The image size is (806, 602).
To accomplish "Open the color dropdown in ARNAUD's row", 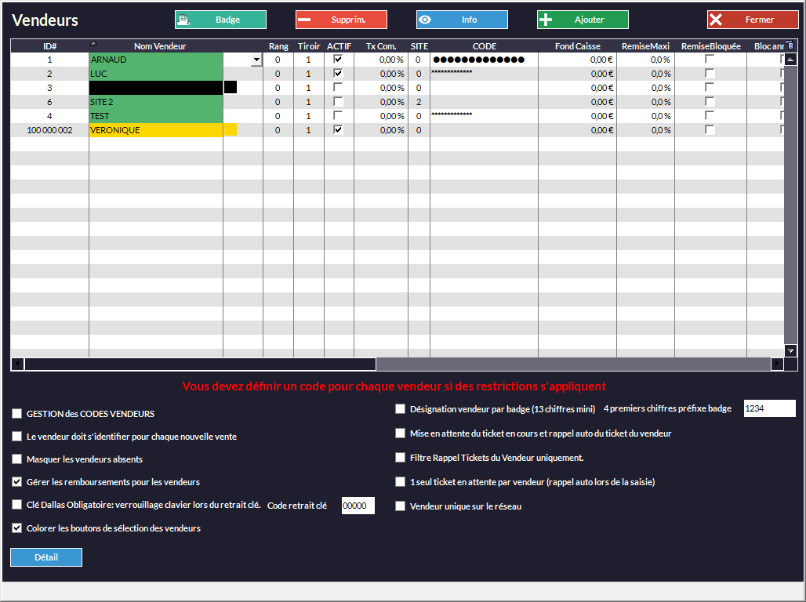I will (x=256, y=60).
